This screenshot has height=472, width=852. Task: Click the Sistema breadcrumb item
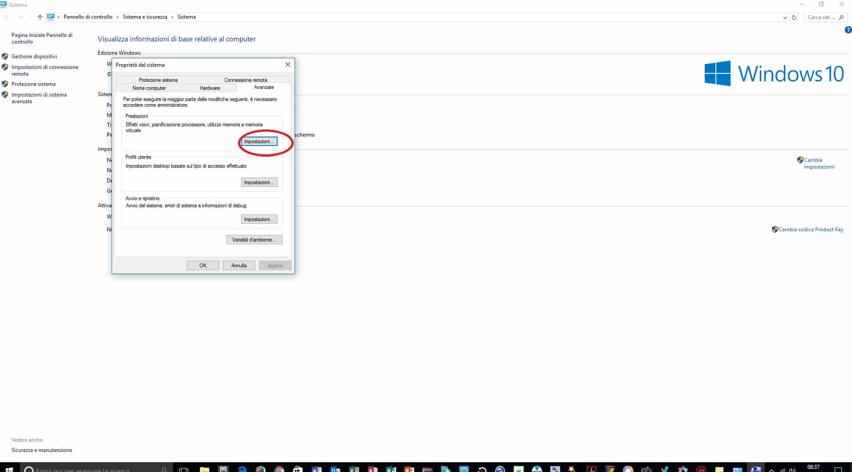[x=186, y=17]
